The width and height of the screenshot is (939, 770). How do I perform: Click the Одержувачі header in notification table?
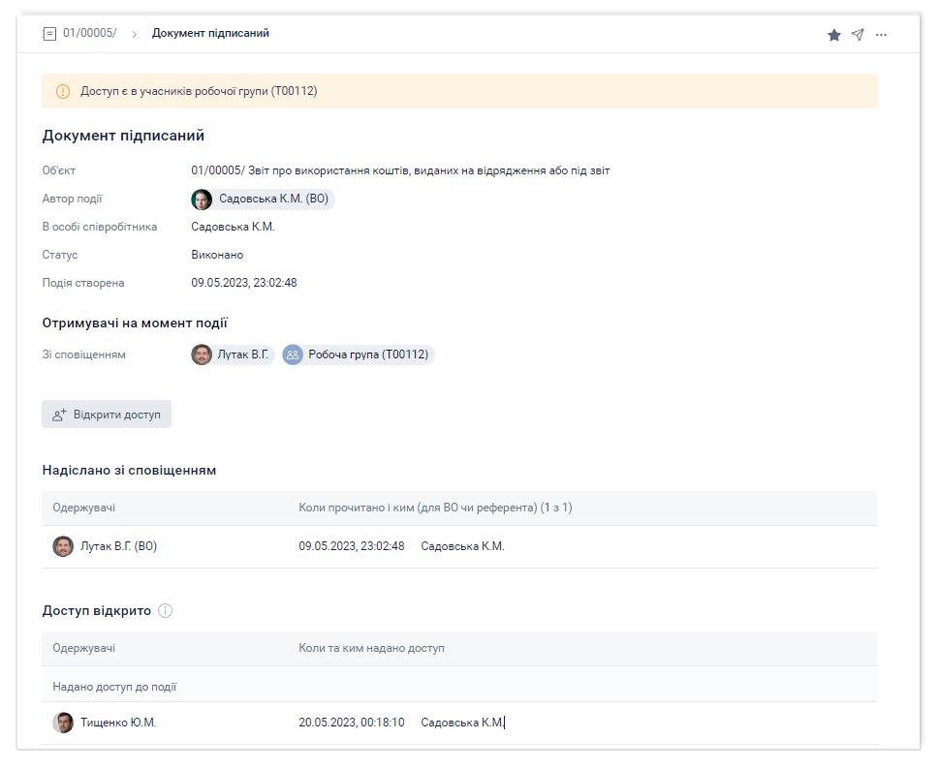pyautogui.click(x=84, y=508)
